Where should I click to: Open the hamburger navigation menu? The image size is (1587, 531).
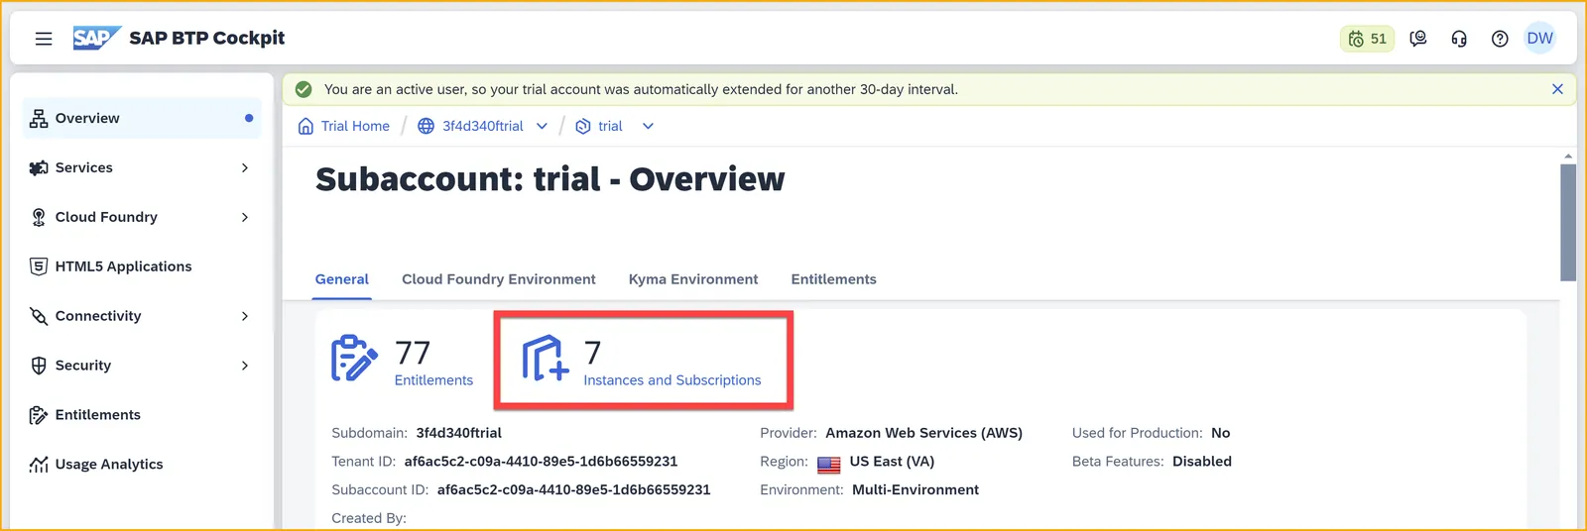(x=44, y=39)
